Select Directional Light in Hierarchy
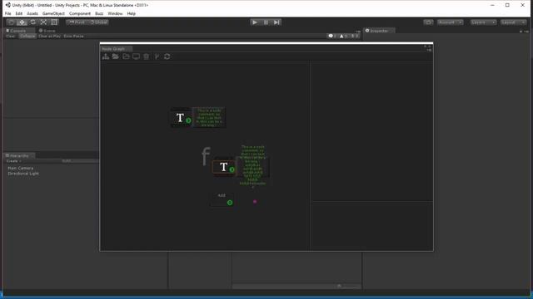Image resolution: width=533 pixels, height=299 pixels. pyautogui.click(x=23, y=174)
